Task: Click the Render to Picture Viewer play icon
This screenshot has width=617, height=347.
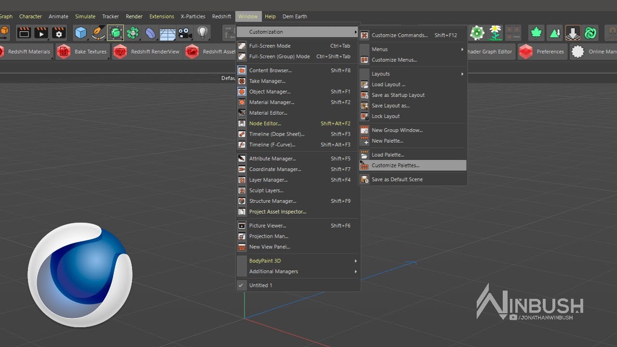Action: coord(41,32)
